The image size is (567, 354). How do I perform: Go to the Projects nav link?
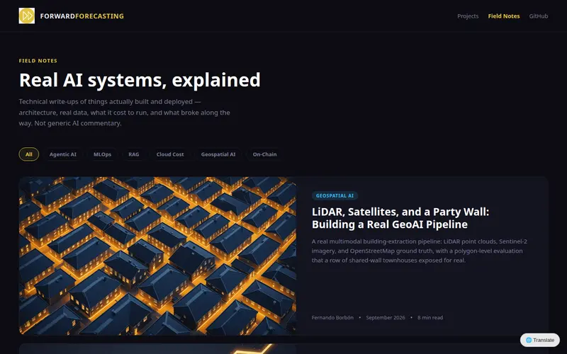[x=468, y=16]
